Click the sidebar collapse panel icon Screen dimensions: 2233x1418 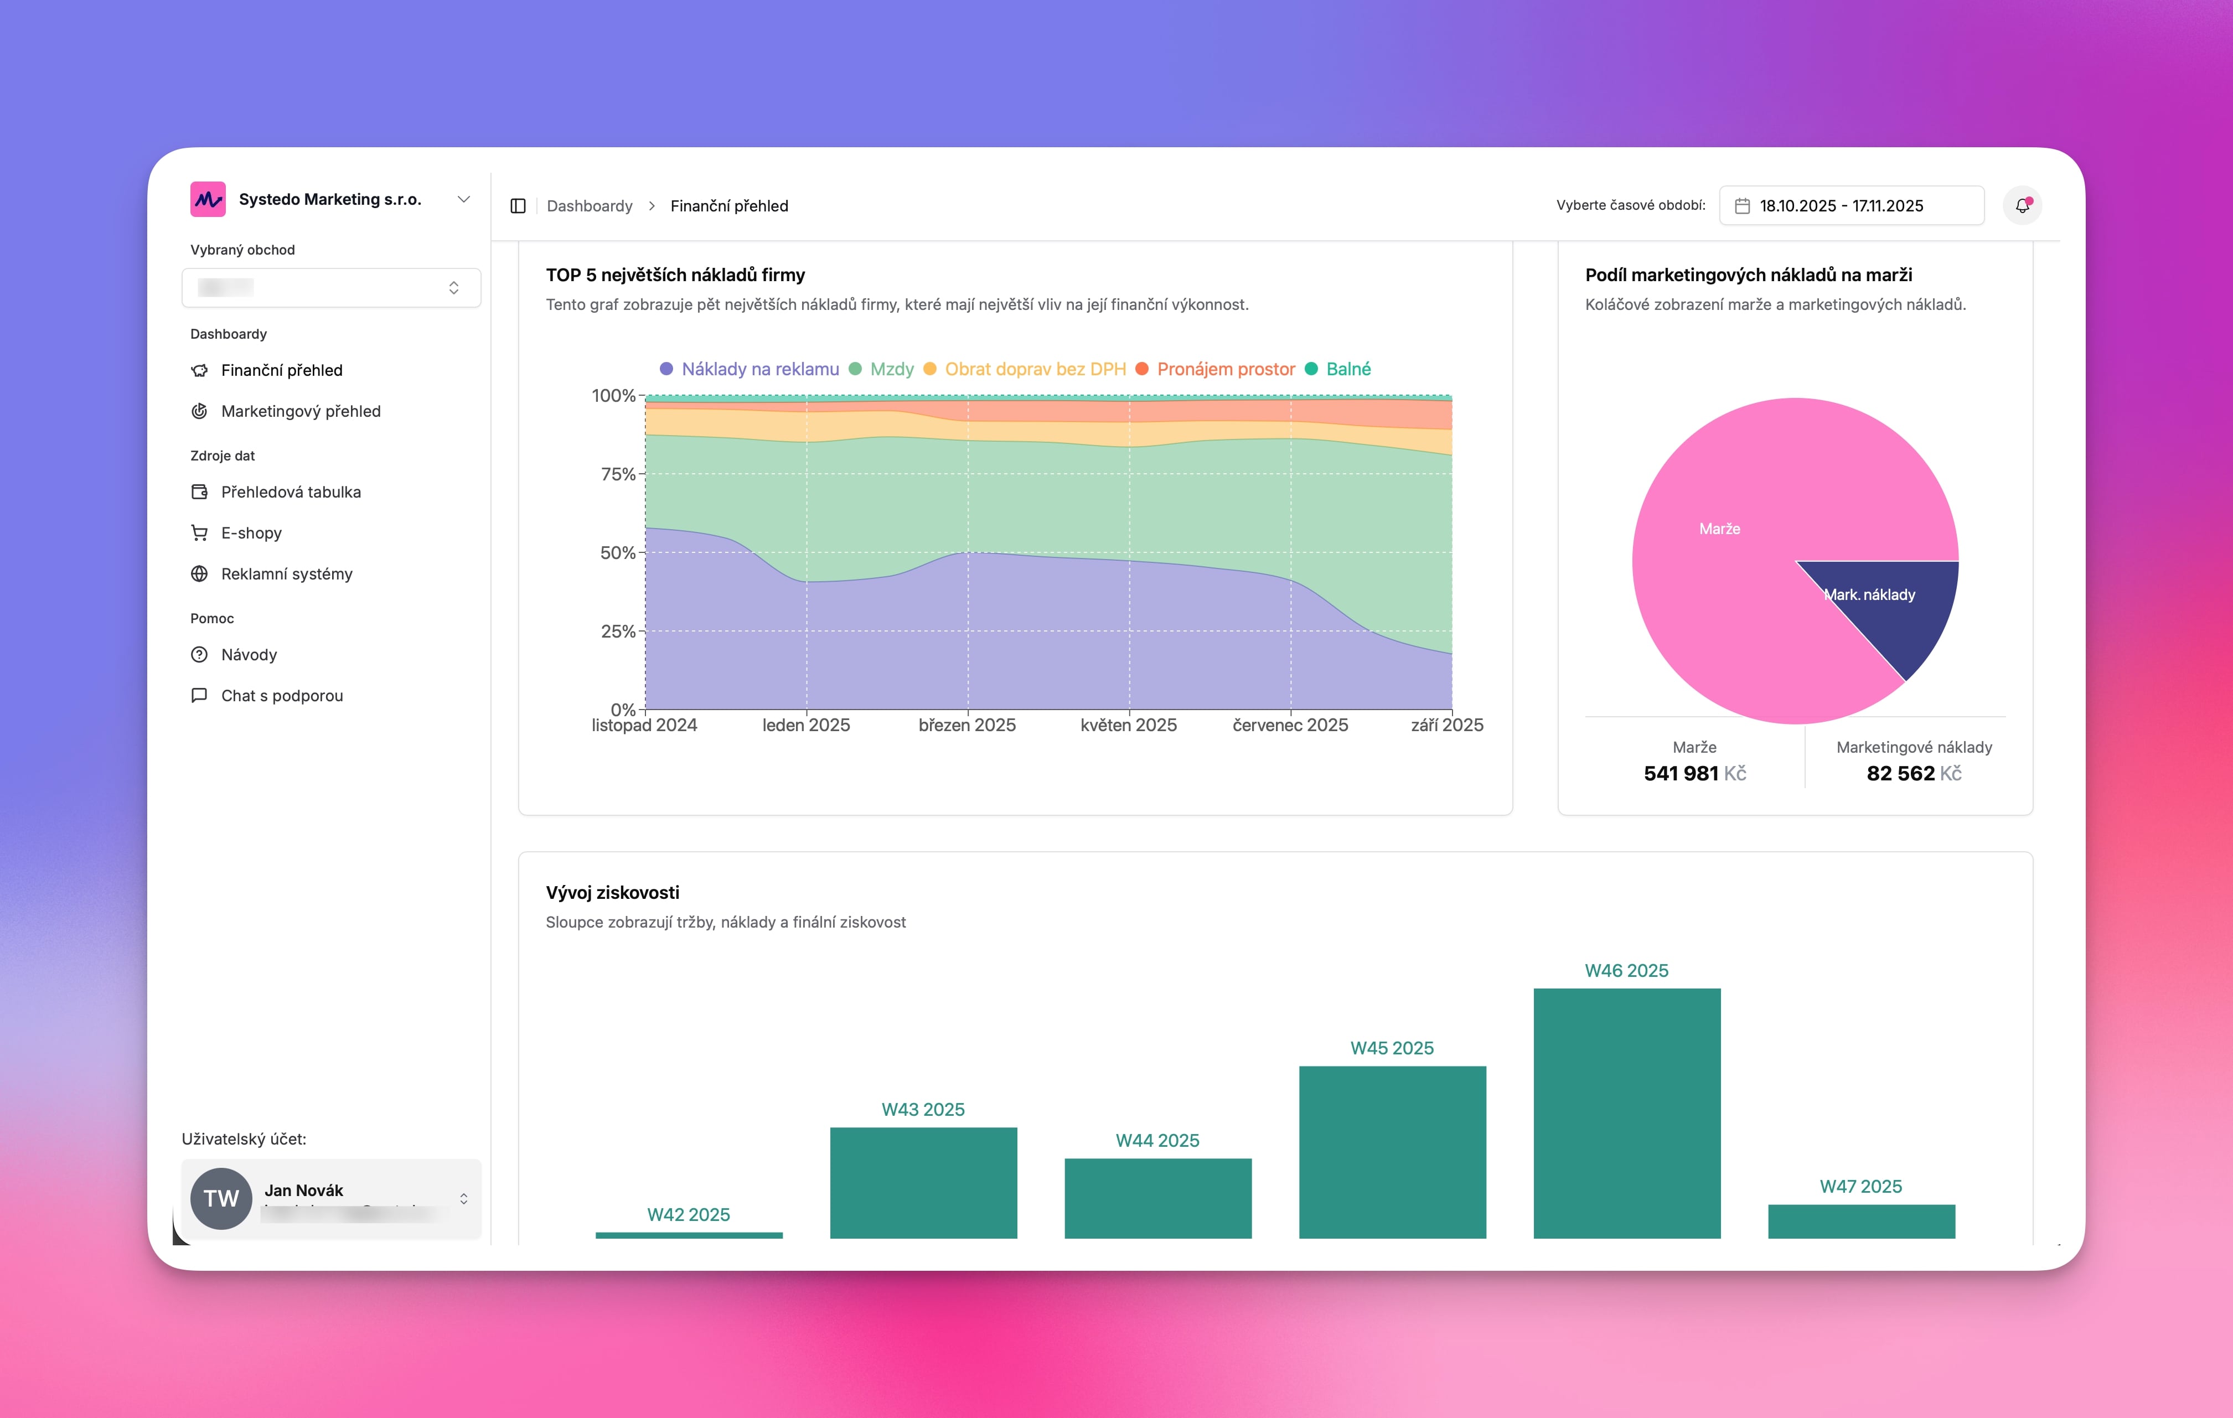pos(518,206)
